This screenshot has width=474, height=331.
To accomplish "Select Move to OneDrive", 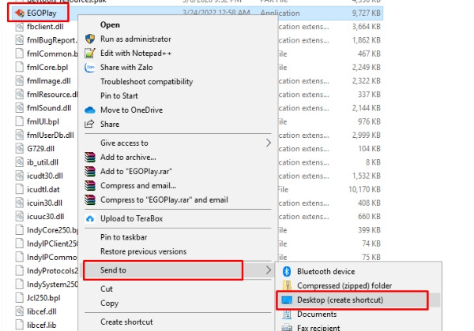I will coord(131,110).
